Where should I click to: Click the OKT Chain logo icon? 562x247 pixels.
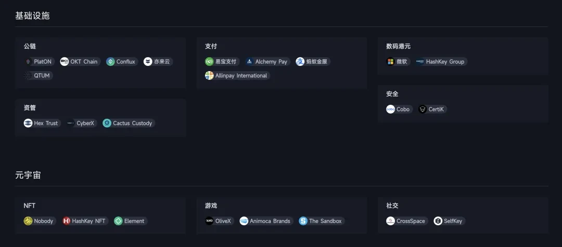pyautogui.click(x=65, y=62)
